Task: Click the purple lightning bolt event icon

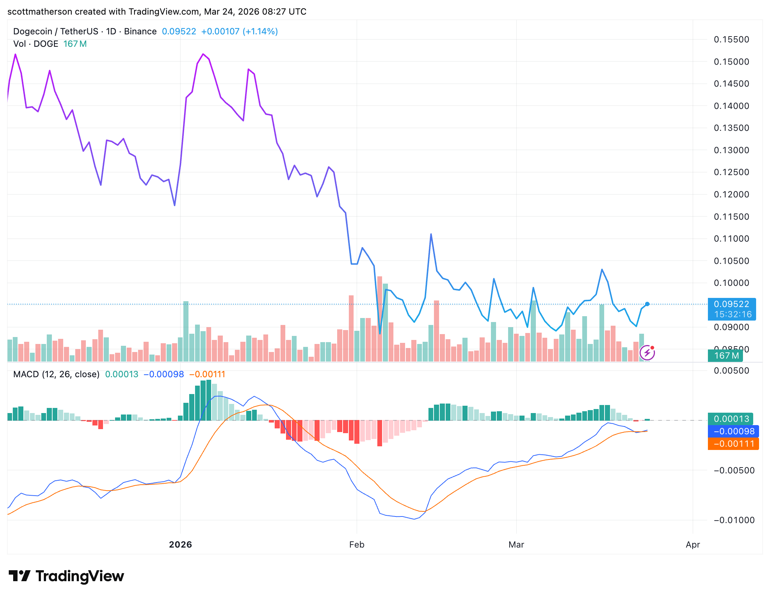Action: click(647, 353)
